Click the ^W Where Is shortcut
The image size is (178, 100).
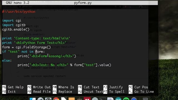[x=63, y=87]
